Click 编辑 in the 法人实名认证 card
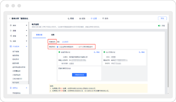The height and width of the screenshot is (102, 176). tap(142, 52)
